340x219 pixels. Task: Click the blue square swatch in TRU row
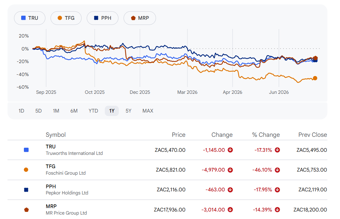(x=26, y=150)
